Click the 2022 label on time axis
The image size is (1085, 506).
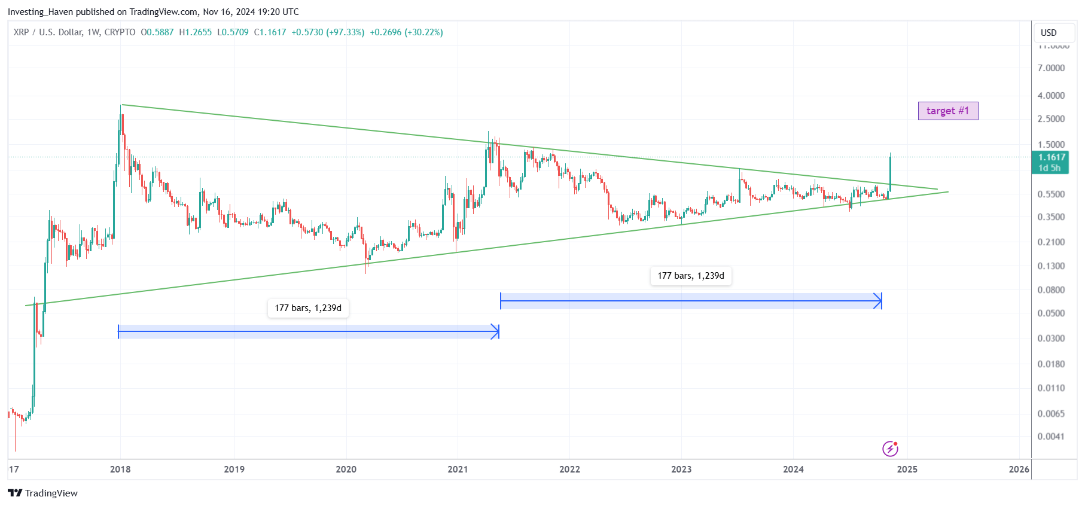tap(569, 470)
